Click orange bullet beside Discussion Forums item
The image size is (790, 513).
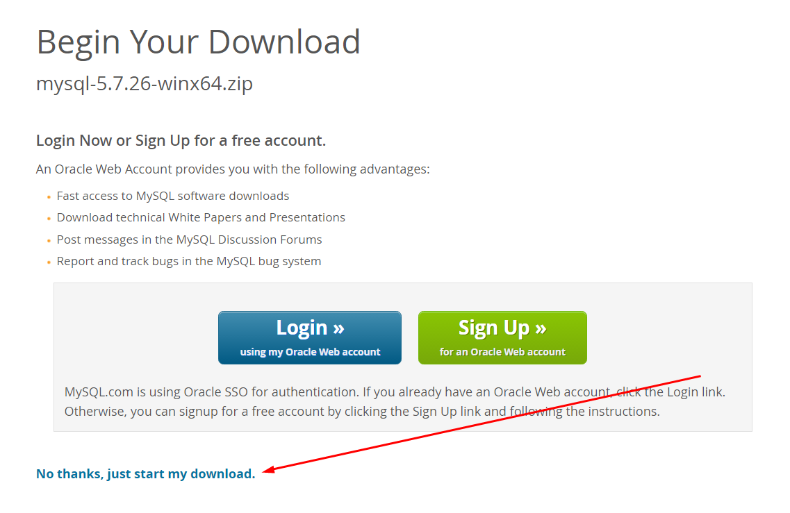click(49, 241)
